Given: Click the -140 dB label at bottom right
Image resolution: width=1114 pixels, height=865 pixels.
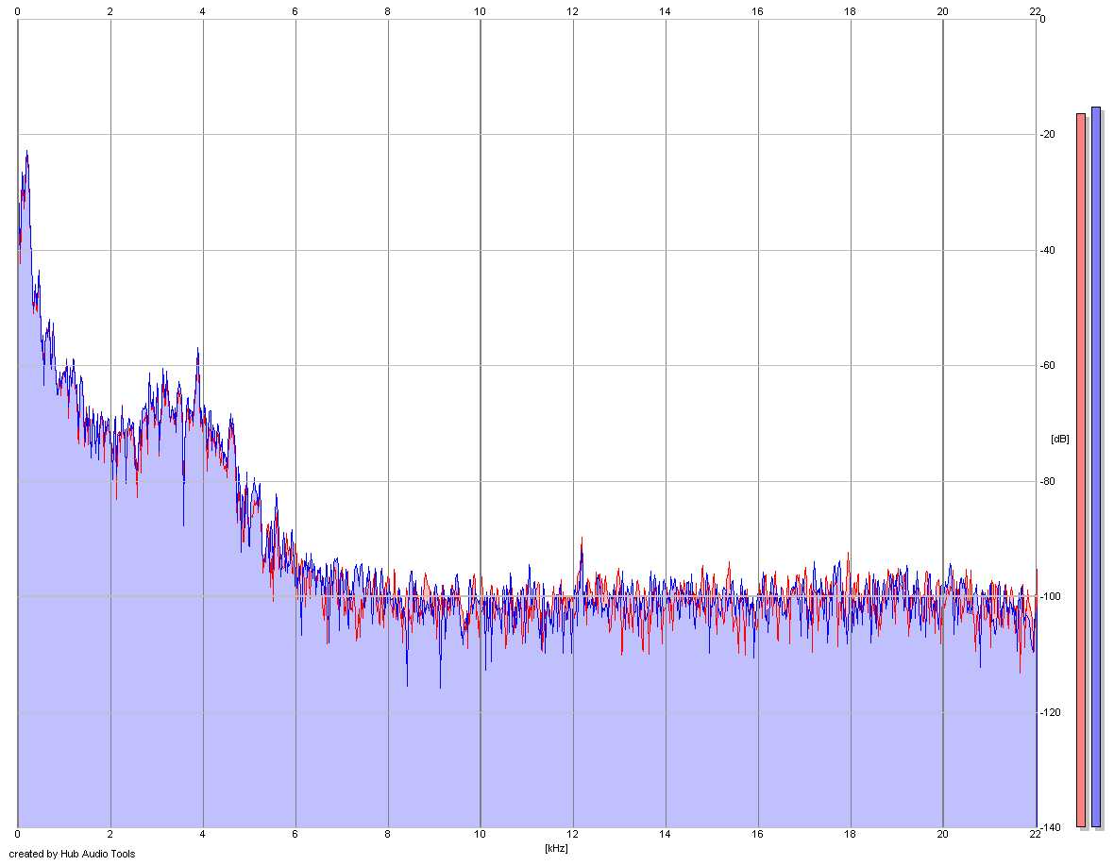Looking at the screenshot, I should [1050, 827].
